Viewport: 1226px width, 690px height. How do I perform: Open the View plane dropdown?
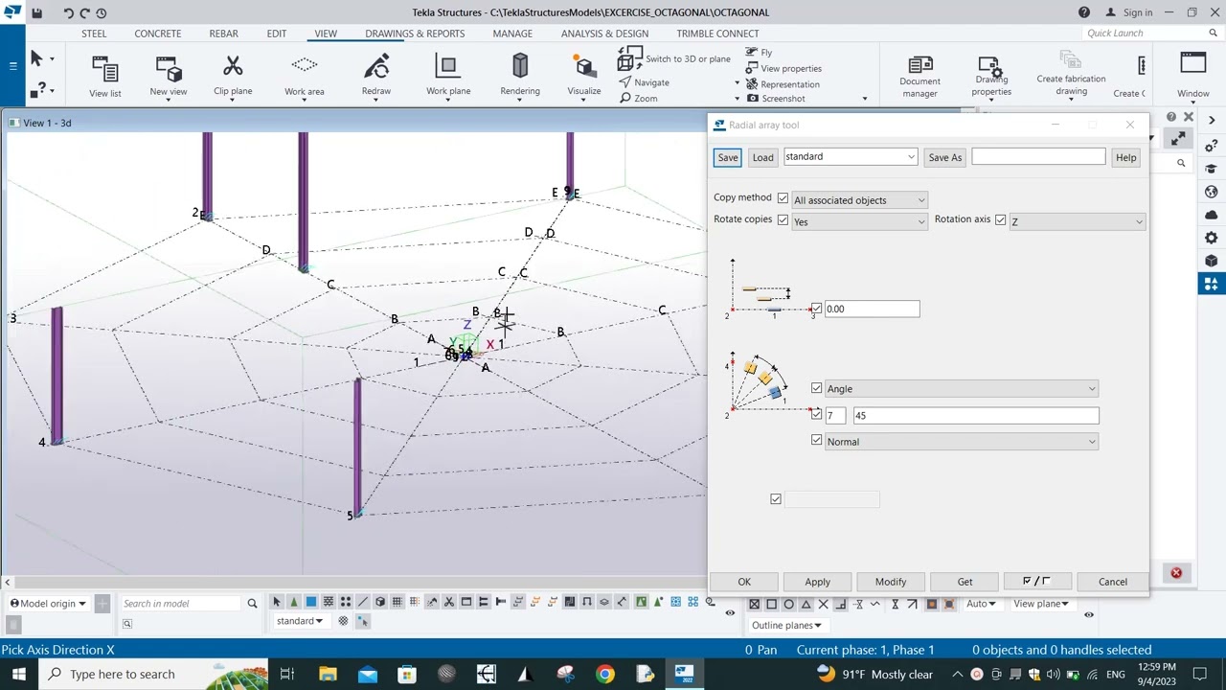(x=1041, y=604)
